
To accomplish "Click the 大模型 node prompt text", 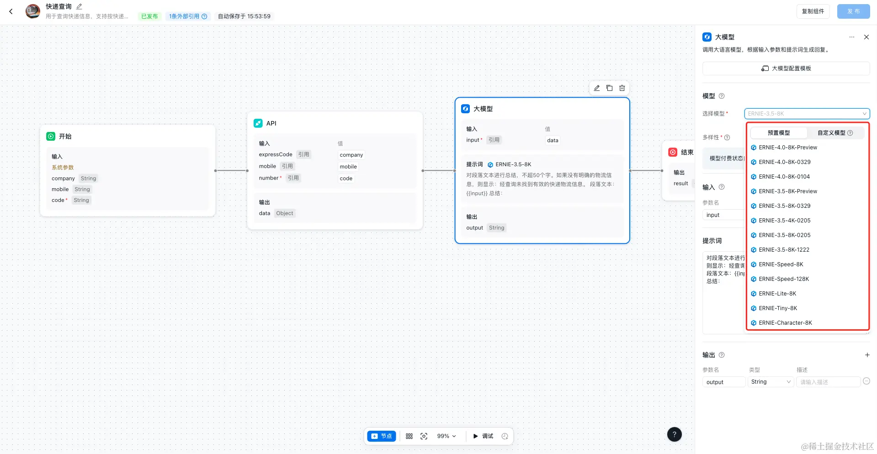I will pos(541,185).
